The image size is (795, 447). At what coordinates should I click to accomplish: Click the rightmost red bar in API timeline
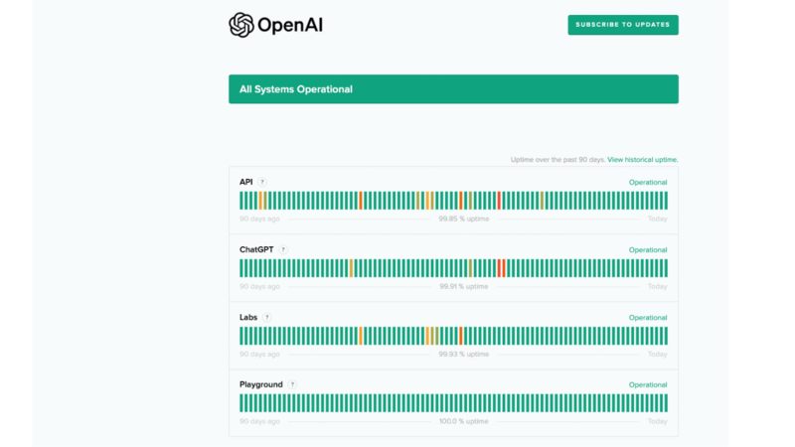point(499,201)
